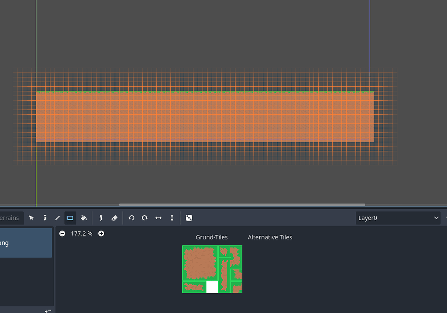The width and height of the screenshot is (447, 313).
Task: Rotate the tile left
Action: coord(131,218)
